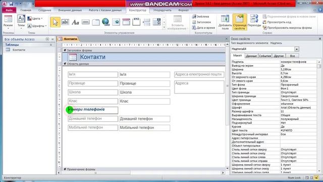Screen dimensions: 323x182
Task: Edit the Подпись property value
Action: coord(298,62)
